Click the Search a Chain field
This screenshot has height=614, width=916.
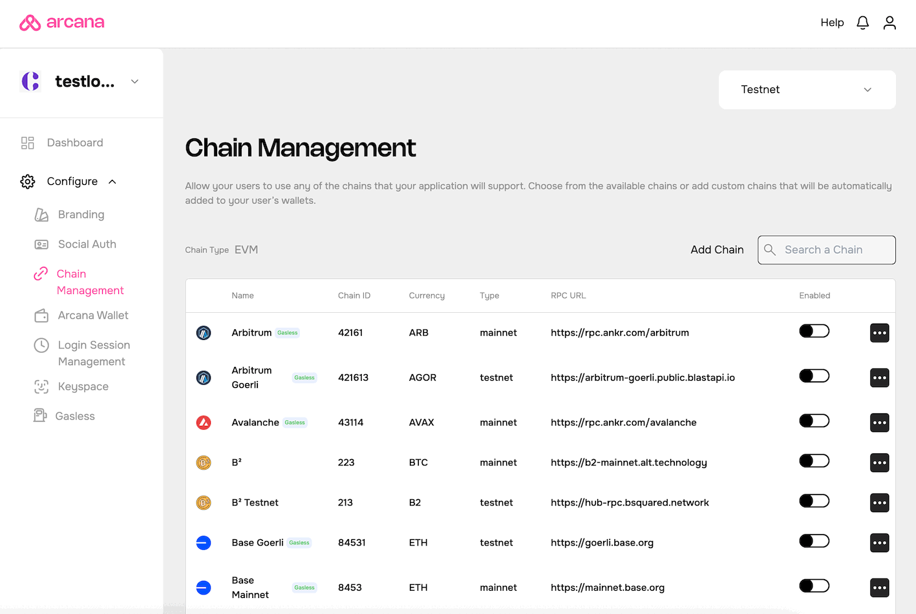click(x=826, y=249)
